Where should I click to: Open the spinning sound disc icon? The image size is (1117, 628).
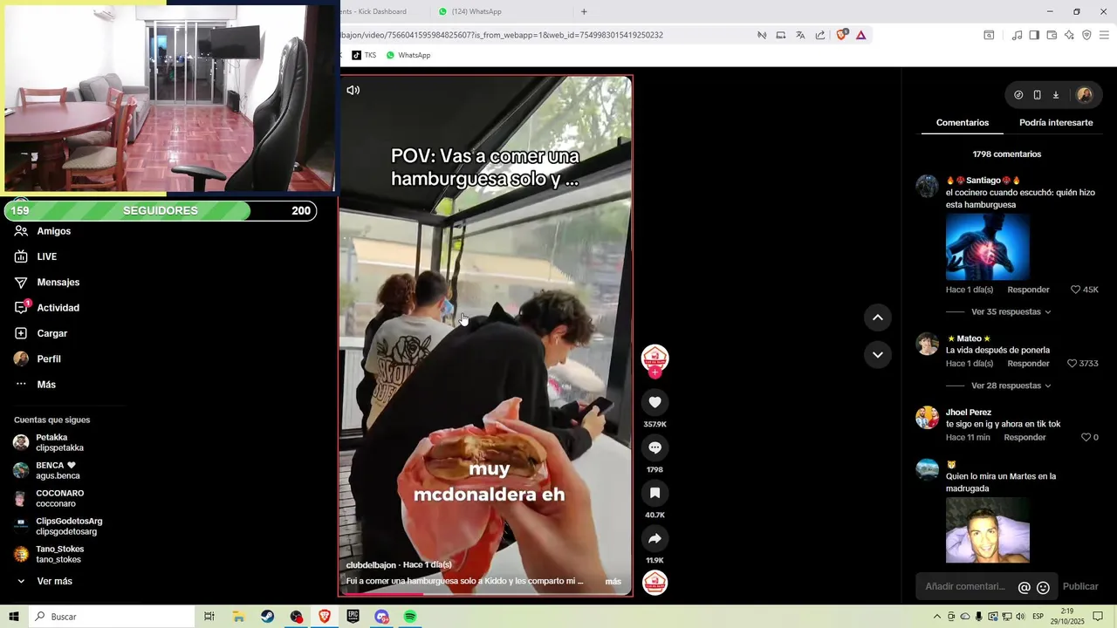click(654, 583)
